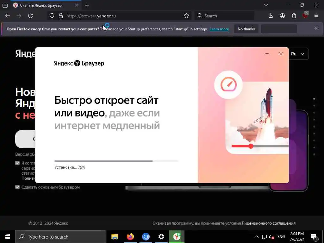Screen dimensions: 324x243
Task: Open the extensions puzzle icon
Action: pos(294,16)
